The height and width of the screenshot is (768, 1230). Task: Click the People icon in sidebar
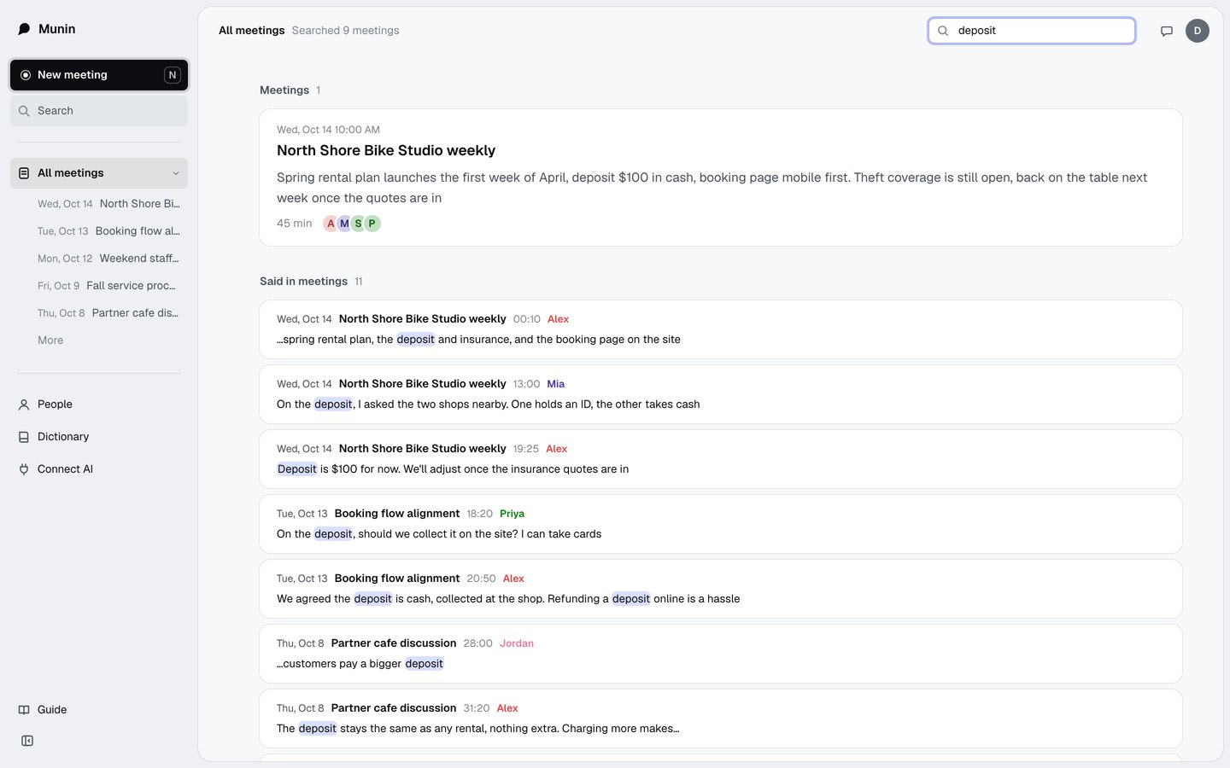[24, 404]
